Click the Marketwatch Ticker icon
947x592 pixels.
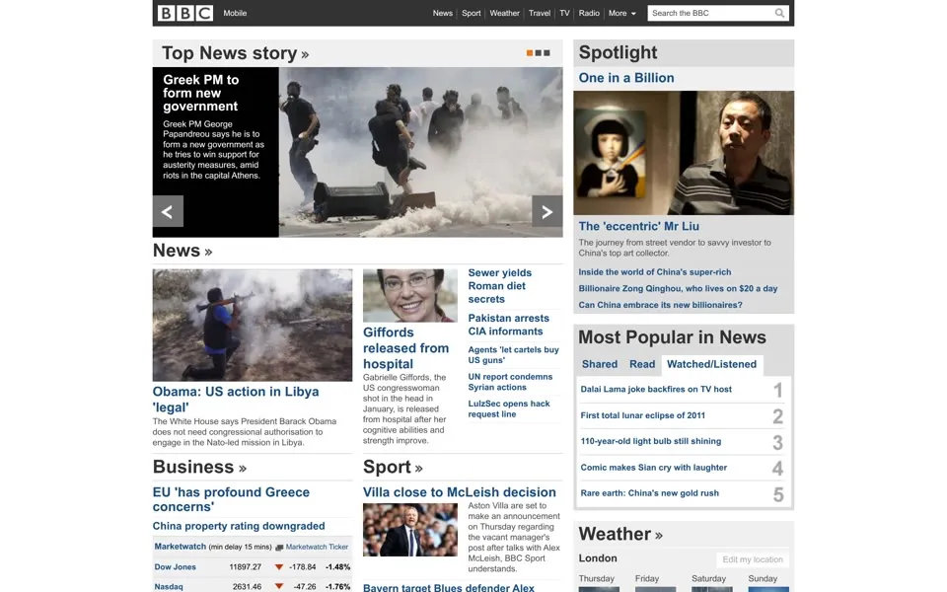pyautogui.click(x=279, y=548)
